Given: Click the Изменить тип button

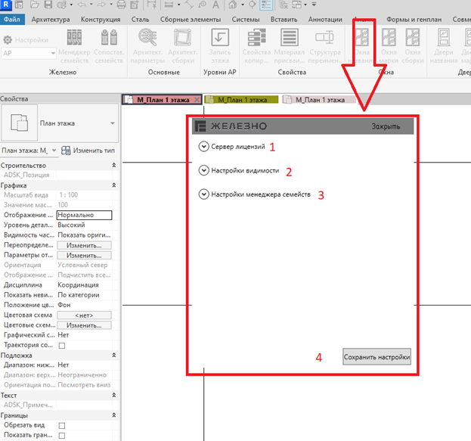Looking at the screenshot, I should point(88,151).
